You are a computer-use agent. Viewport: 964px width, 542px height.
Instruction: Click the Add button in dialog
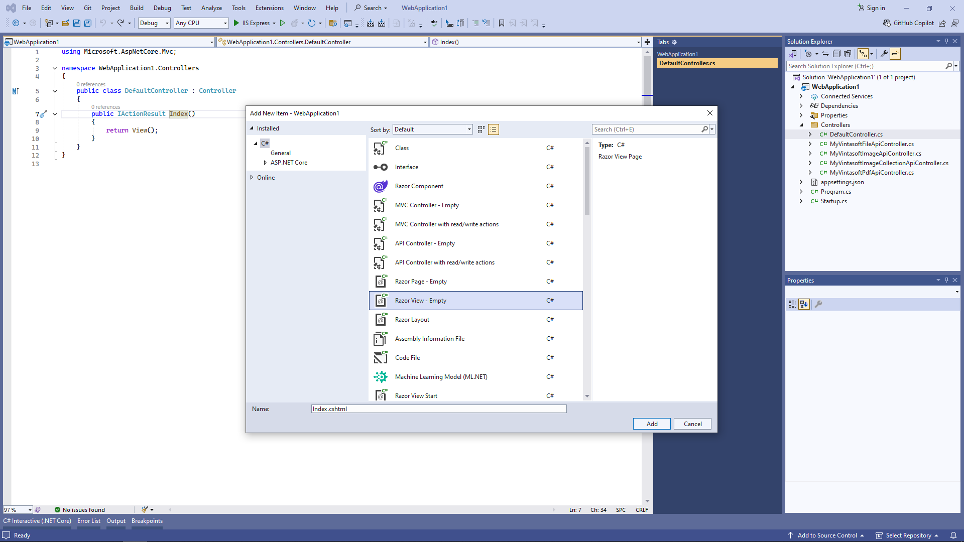(x=652, y=424)
